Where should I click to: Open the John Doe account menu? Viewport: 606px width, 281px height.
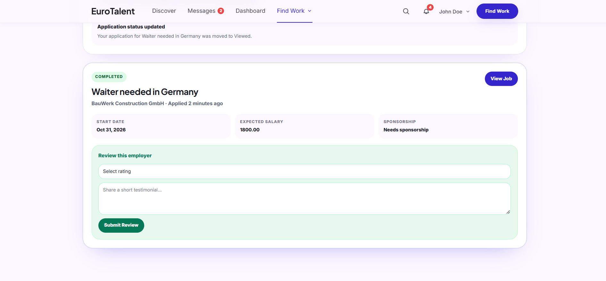click(454, 12)
